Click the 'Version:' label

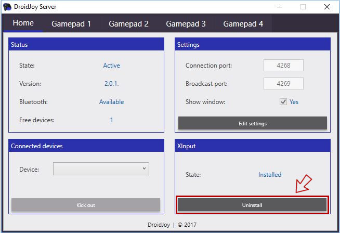coord(30,84)
